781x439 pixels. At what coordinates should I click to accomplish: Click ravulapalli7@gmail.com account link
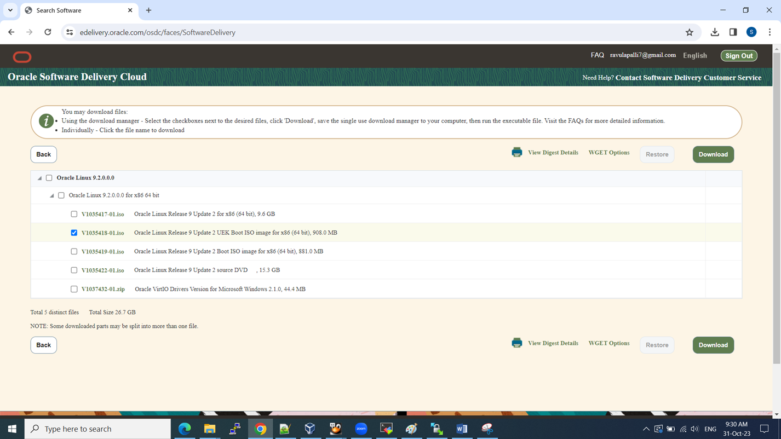coord(643,55)
